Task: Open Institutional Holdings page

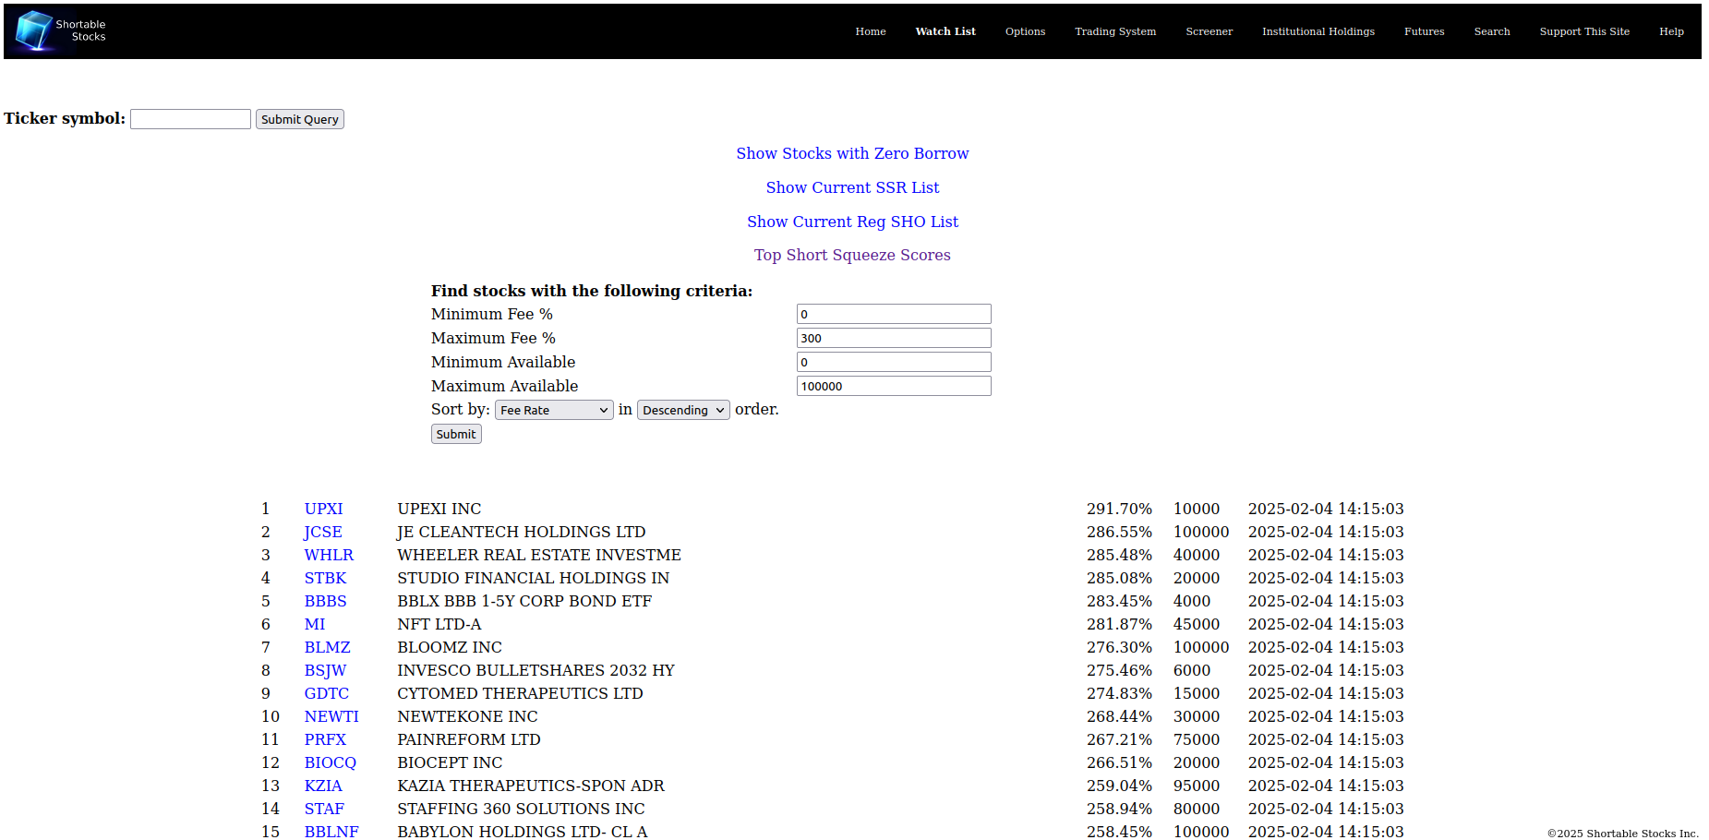Action: [x=1318, y=31]
